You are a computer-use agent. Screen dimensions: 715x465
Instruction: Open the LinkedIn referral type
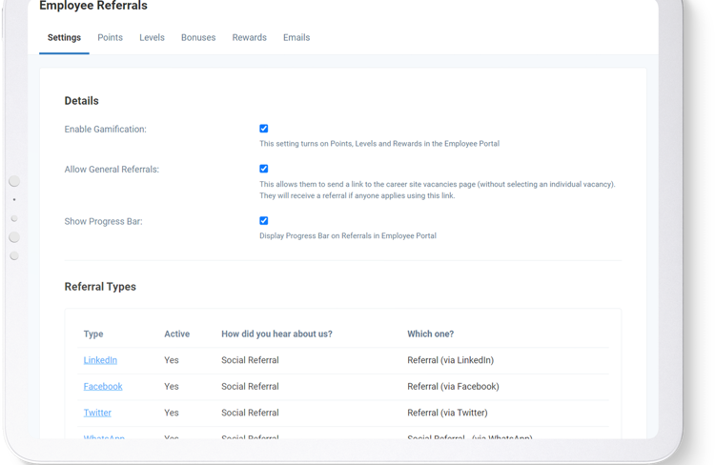[100, 360]
